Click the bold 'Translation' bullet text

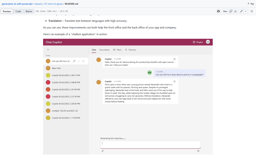pyautogui.click(x=55, y=21)
